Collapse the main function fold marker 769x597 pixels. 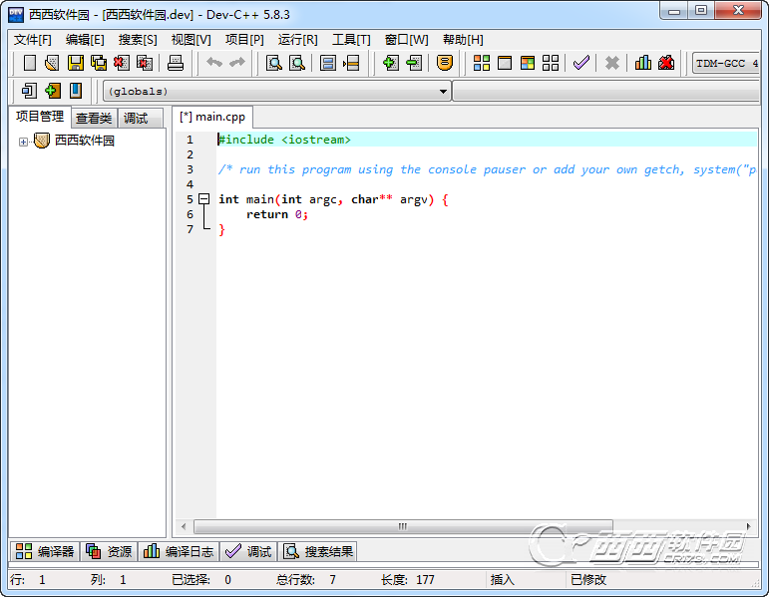coord(204,199)
